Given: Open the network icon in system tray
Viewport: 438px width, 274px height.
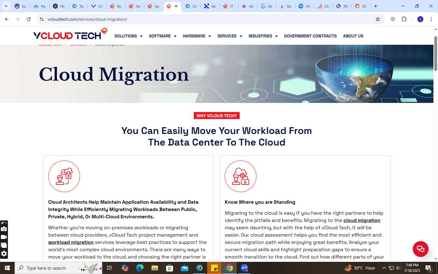Looking at the screenshot, I should pos(391,268).
